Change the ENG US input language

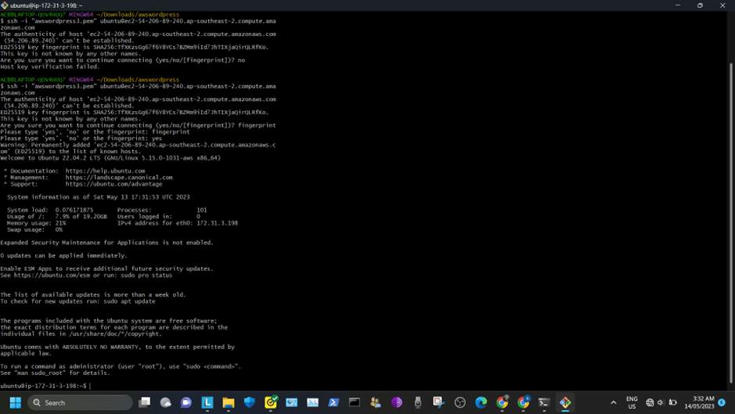pos(632,402)
